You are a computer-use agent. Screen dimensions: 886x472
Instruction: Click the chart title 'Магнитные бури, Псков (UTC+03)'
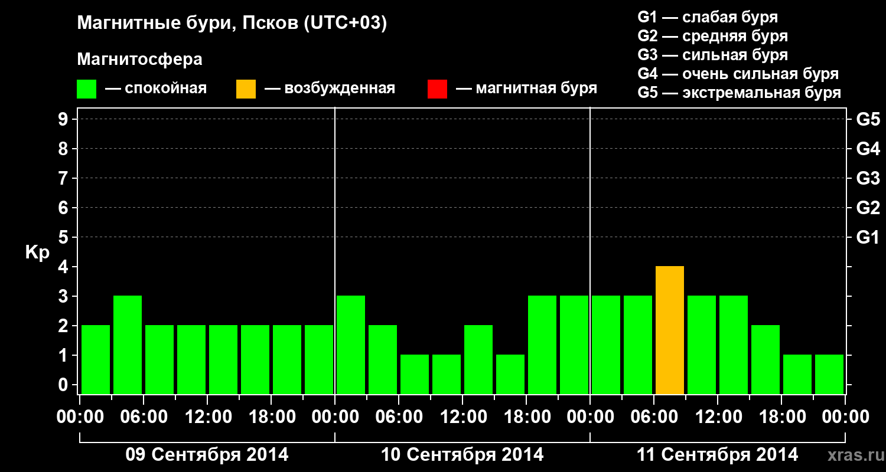point(232,24)
